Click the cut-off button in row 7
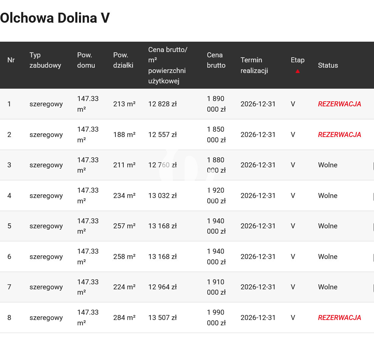The image size is (374, 341). click(373, 287)
